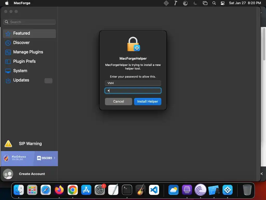This screenshot has width=266, height=200.
Task: Click the System monitor icon
Action: [x=8, y=71]
